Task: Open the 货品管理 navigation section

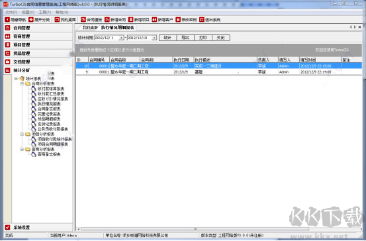Action: (x=38, y=53)
